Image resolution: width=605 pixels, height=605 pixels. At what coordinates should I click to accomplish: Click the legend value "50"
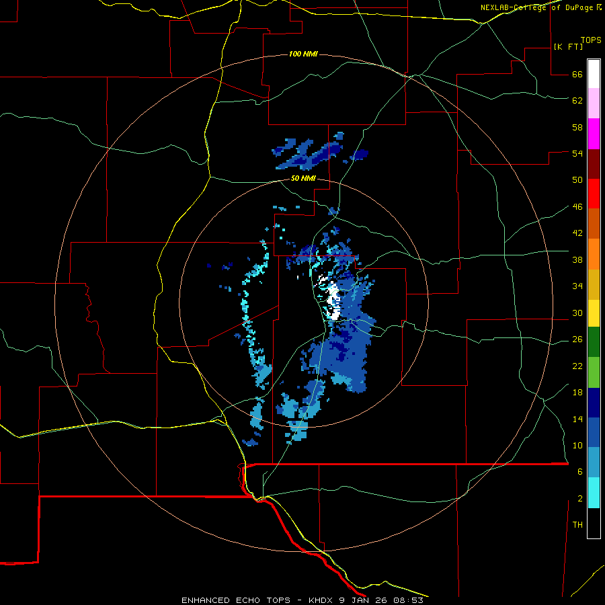click(x=577, y=179)
